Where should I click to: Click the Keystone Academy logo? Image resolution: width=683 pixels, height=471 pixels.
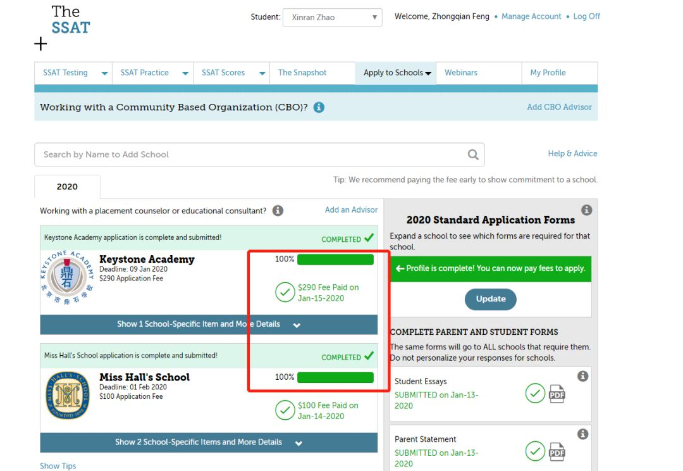(66, 278)
